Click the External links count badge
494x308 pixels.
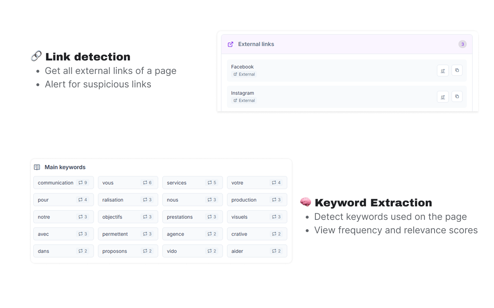click(x=462, y=44)
